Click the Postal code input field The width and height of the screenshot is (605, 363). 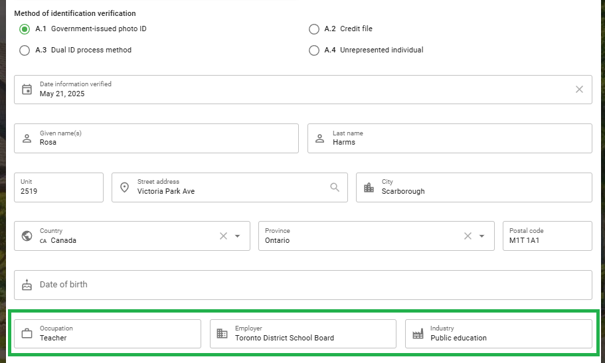pyautogui.click(x=547, y=236)
